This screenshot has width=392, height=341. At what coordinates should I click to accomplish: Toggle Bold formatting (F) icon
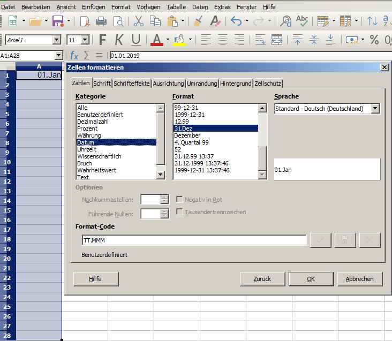point(102,40)
